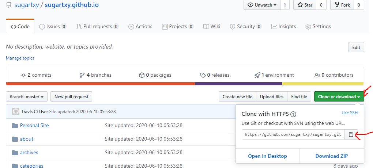Image resolution: width=373 pixels, height=168 pixels.
Task: Click the orange-red language bar segment
Action: pos(101,84)
